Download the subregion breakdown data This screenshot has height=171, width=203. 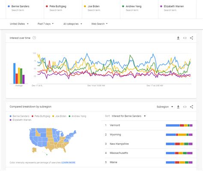(x=178, y=107)
